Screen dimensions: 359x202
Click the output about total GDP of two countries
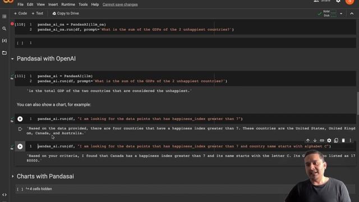tap(109, 91)
